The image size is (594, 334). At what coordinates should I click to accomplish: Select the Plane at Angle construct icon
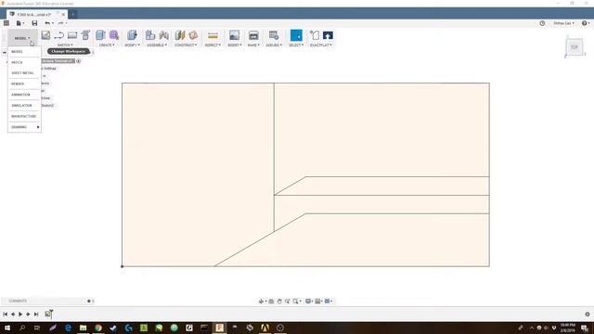point(193,35)
